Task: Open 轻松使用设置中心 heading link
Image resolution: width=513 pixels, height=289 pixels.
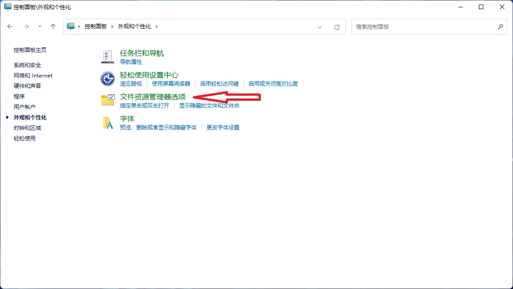Action: click(x=149, y=75)
